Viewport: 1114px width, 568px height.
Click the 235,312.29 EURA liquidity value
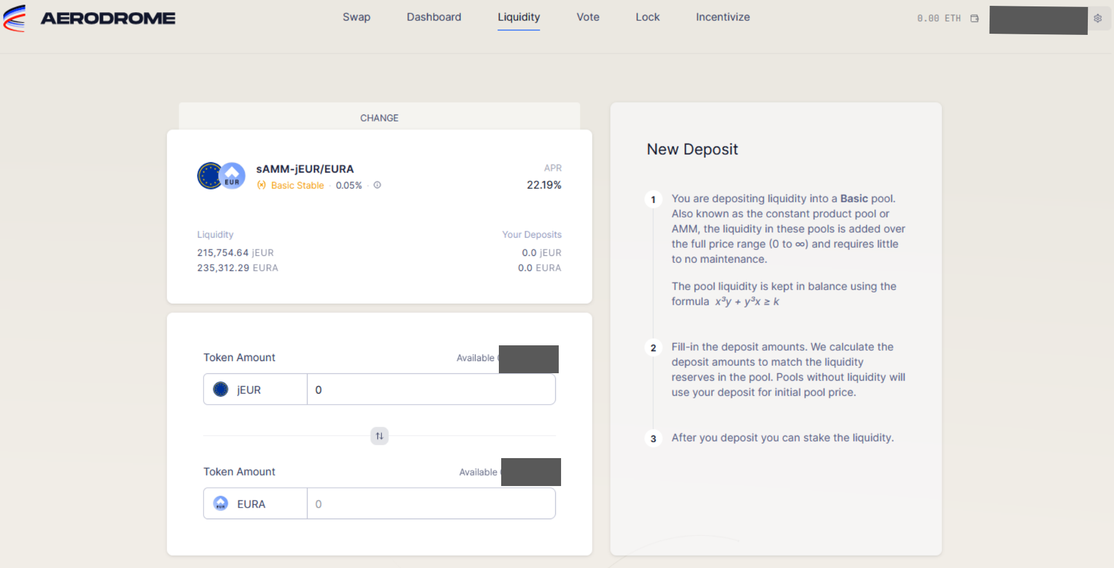tap(238, 268)
